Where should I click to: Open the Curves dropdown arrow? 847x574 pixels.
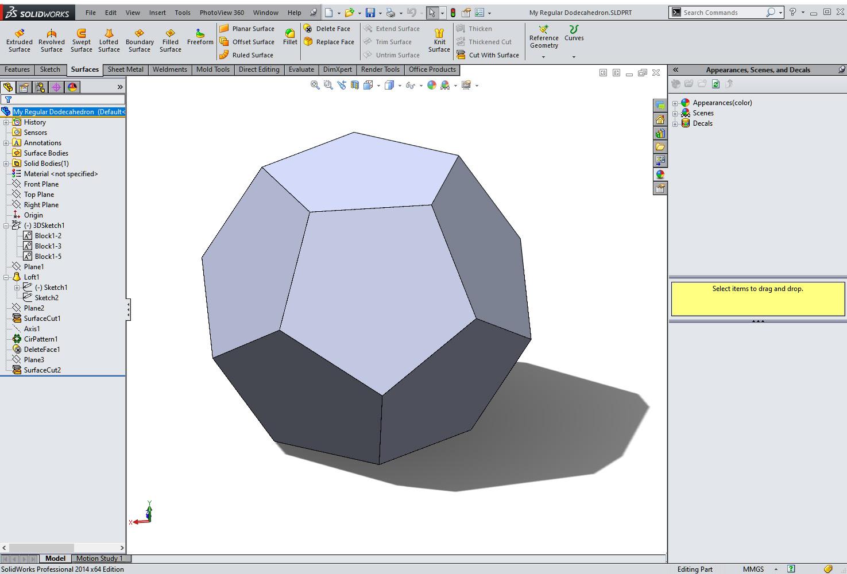(574, 57)
